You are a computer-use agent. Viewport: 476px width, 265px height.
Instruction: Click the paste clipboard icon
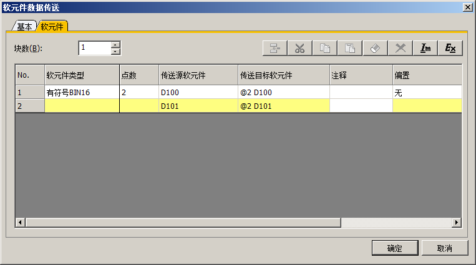pos(350,49)
